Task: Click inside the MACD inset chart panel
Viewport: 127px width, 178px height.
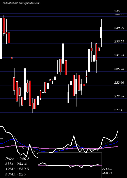Action: pyautogui.click(x=70, y=165)
